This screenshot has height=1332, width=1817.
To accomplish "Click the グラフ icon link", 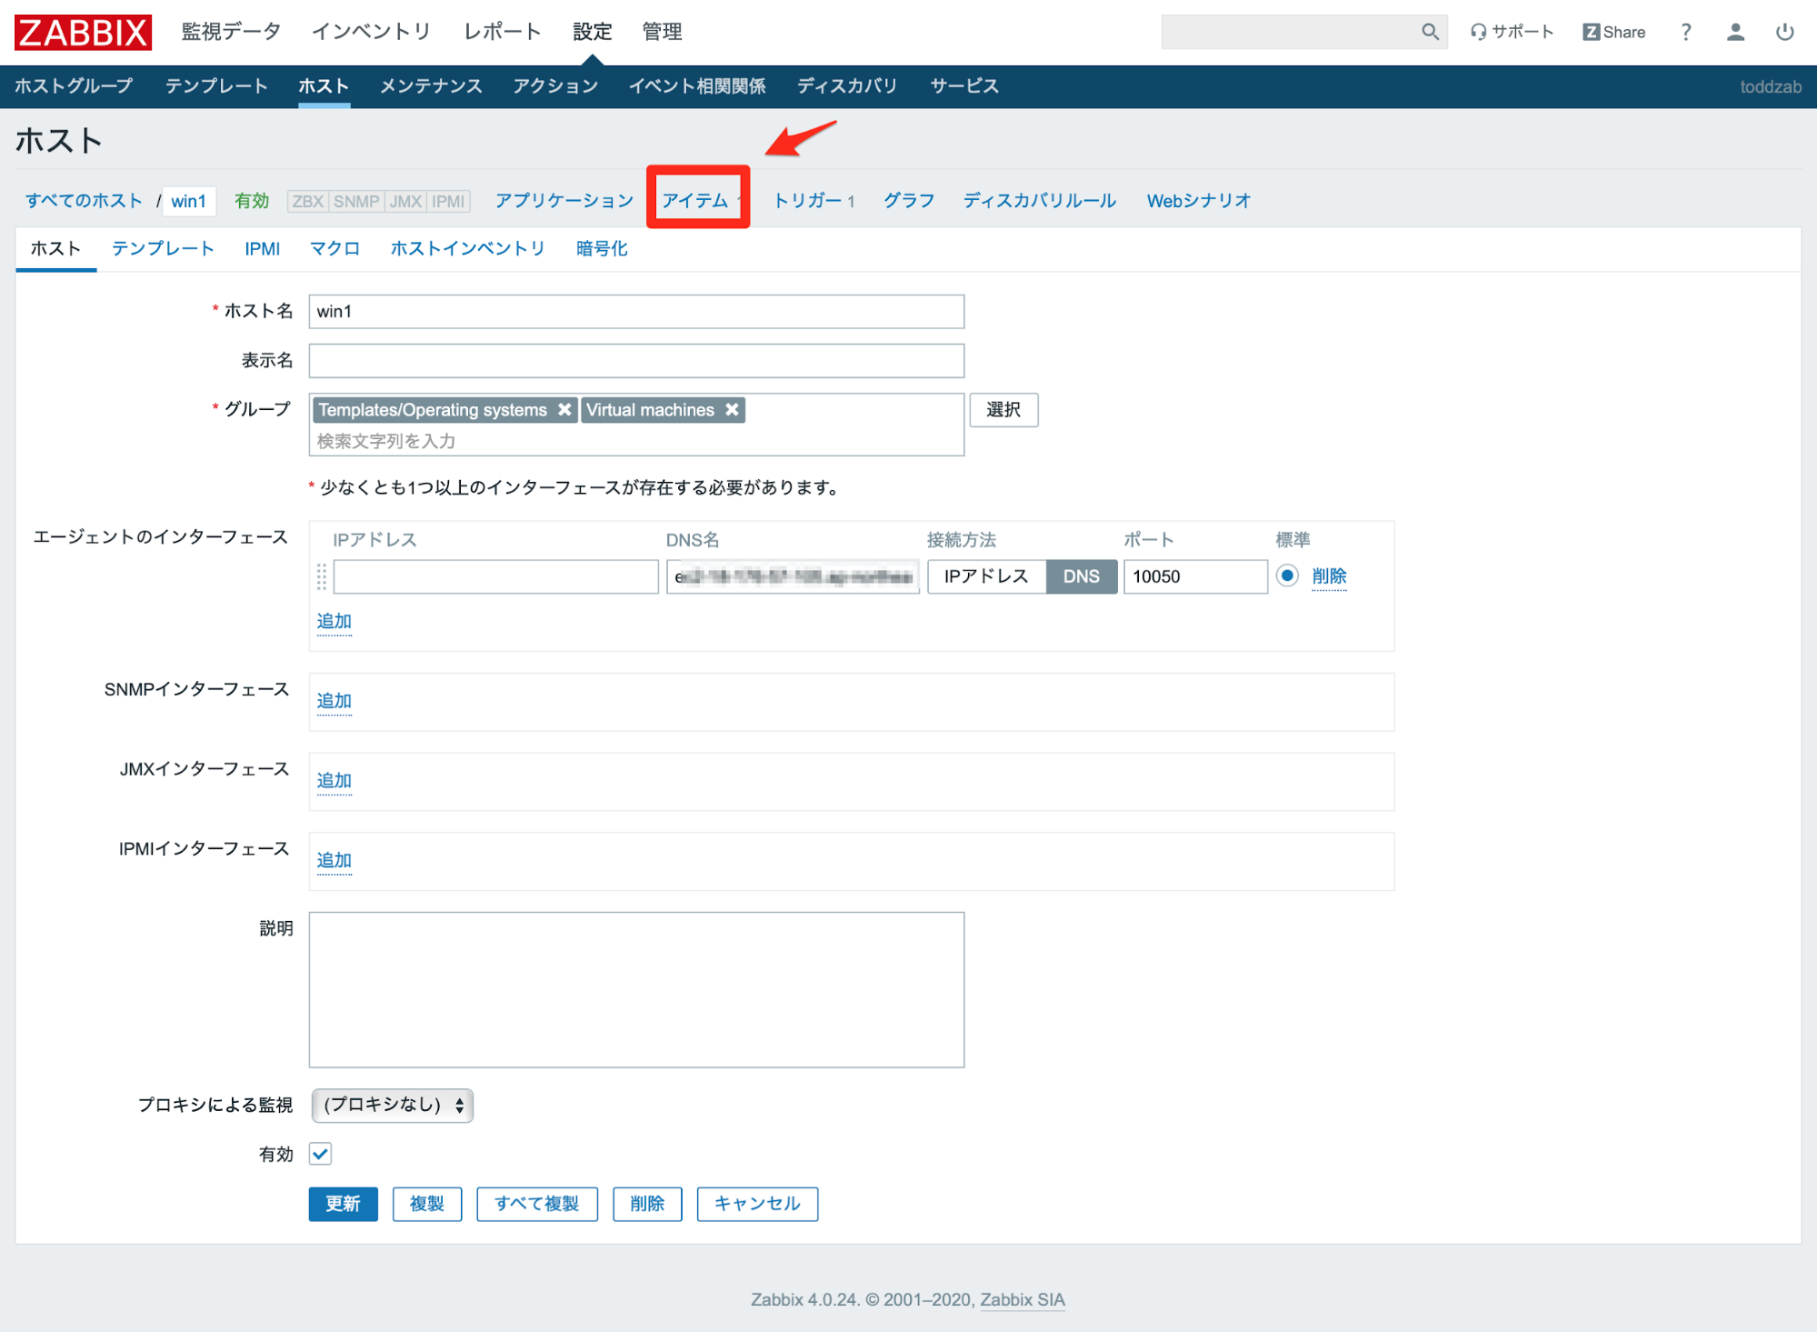I will point(910,200).
